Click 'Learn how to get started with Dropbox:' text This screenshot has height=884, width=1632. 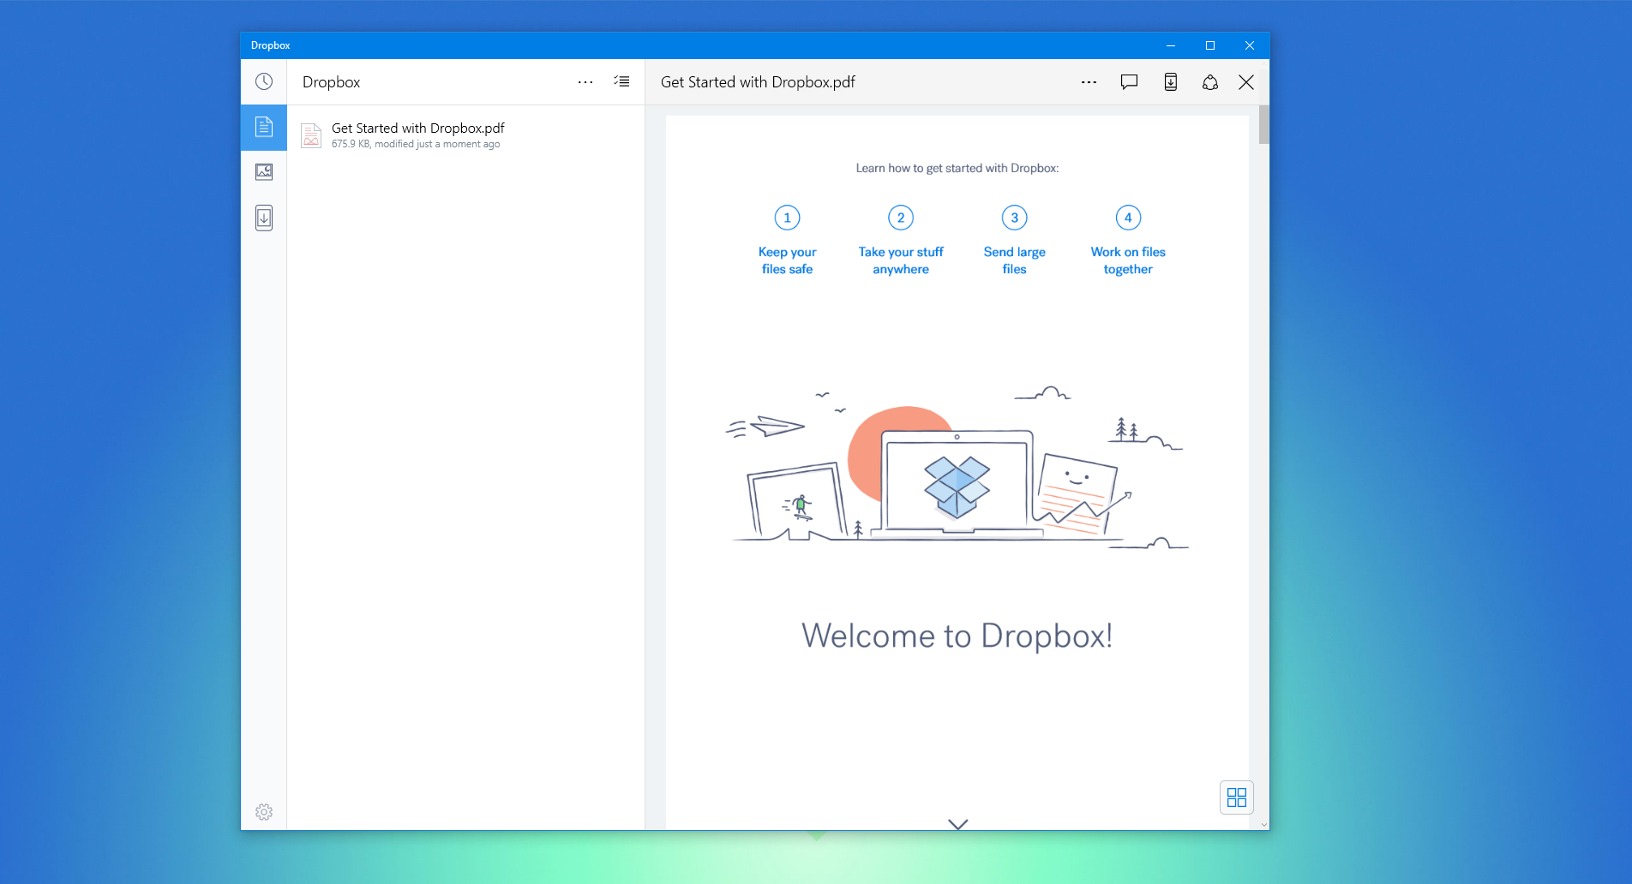click(x=957, y=168)
